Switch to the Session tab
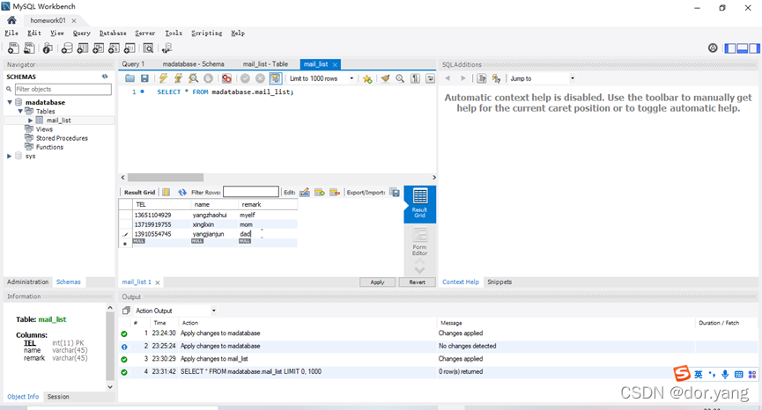This screenshot has width=762, height=410. [58, 397]
